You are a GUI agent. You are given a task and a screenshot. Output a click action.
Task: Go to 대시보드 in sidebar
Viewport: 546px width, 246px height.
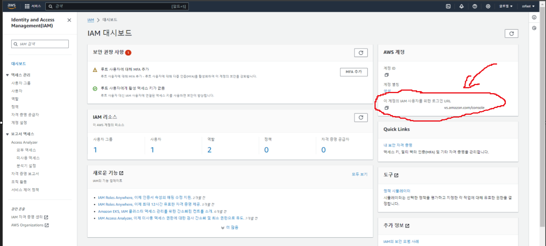click(18, 64)
